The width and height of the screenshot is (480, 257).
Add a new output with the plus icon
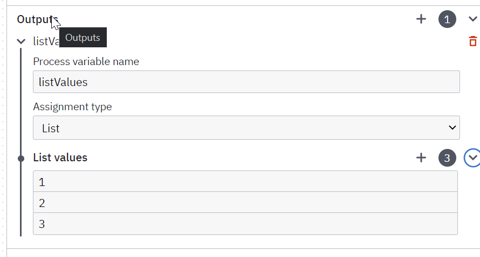(421, 19)
